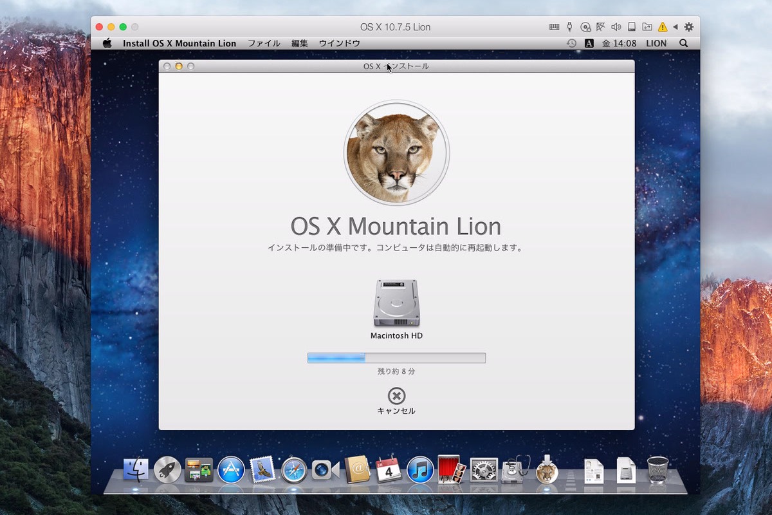Click the Time Machine menu bar icon
Viewport: 772px width, 515px height.
[x=571, y=43]
